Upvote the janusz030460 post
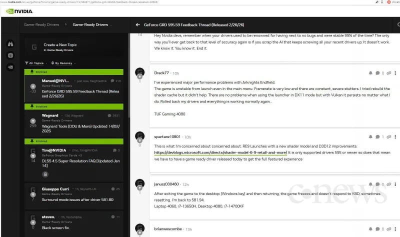This screenshot has width=400, height=237. point(140,188)
